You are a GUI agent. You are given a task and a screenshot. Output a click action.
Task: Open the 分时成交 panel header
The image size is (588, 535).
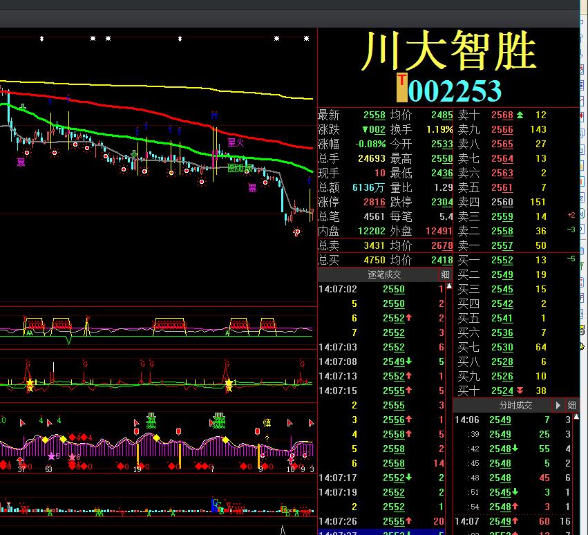pyautogui.click(x=515, y=405)
